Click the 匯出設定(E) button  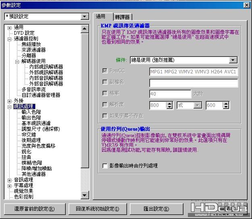(x=156, y=209)
